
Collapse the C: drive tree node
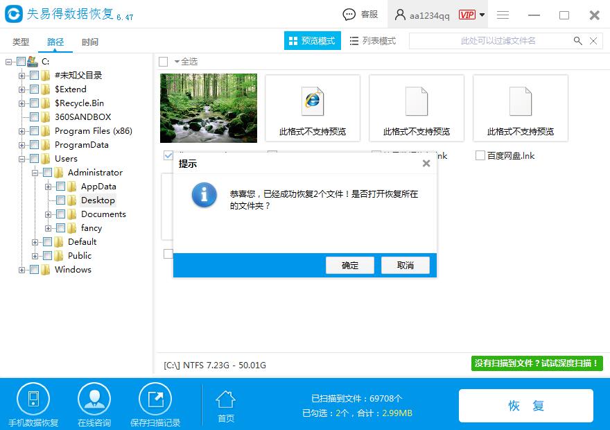tap(8, 62)
